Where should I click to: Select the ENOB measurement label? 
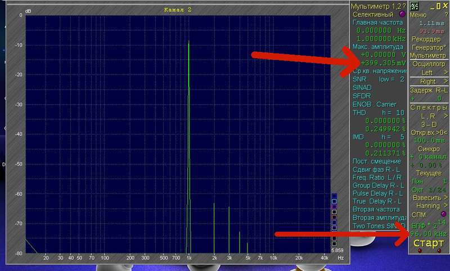362,104
